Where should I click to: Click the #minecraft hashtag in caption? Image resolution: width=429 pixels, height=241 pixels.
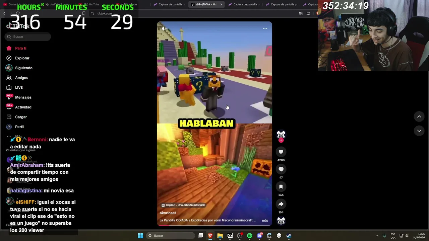pos(244,221)
